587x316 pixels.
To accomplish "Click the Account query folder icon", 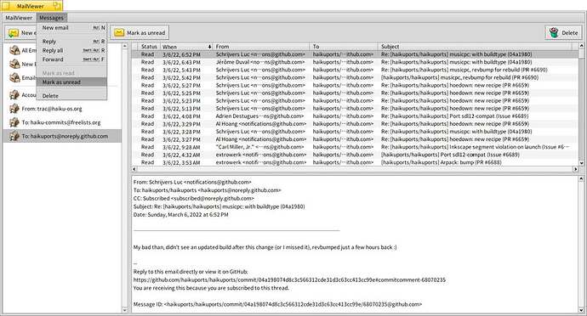I will [14, 95].
